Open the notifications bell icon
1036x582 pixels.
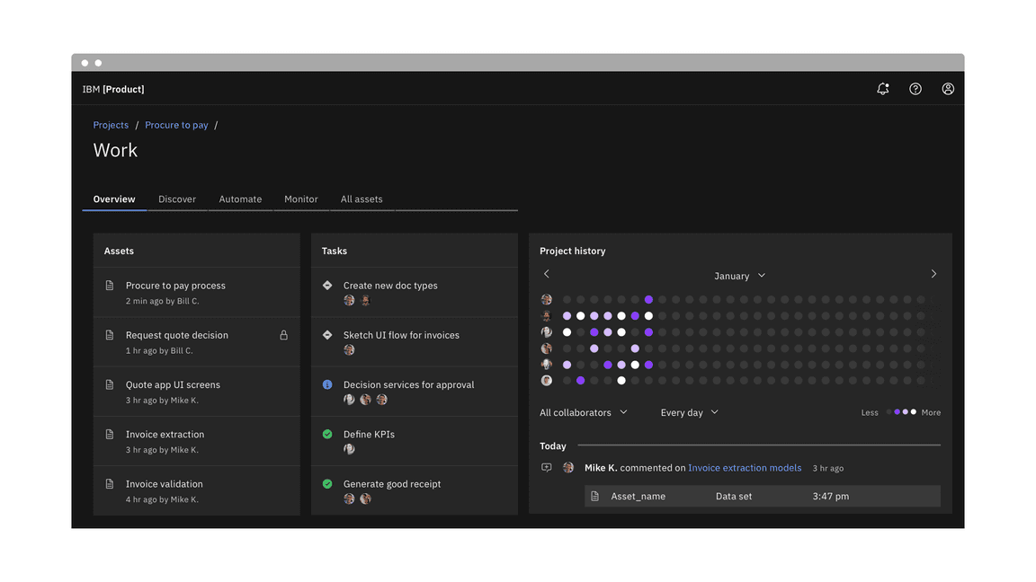[x=882, y=89]
